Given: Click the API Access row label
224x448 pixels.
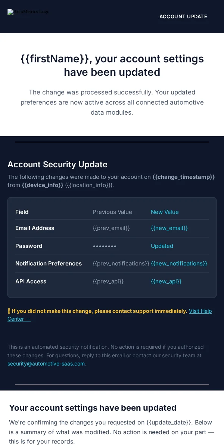Looking at the screenshot, I should tap(31, 281).
